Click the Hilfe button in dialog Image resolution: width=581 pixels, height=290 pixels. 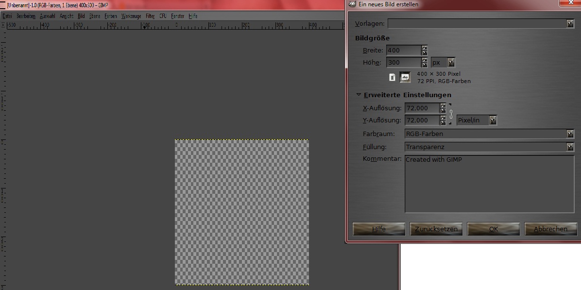pyautogui.click(x=379, y=229)
